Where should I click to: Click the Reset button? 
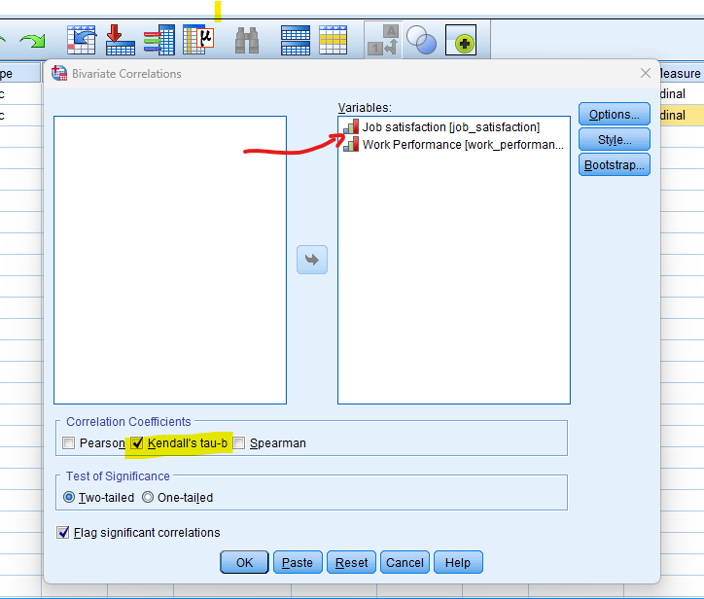tap(352, 562)
